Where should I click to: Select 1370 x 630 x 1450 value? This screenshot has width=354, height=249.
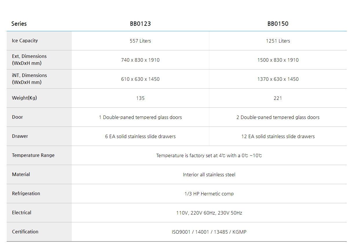(278, 79)
